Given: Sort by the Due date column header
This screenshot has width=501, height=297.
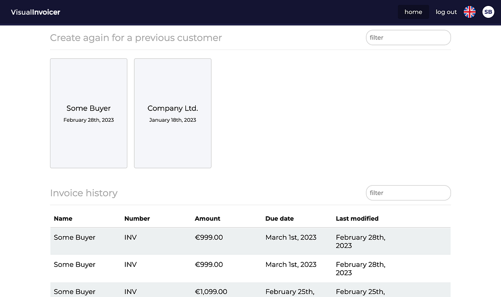Looking at the screenshot, I should (x=279, y=218).
